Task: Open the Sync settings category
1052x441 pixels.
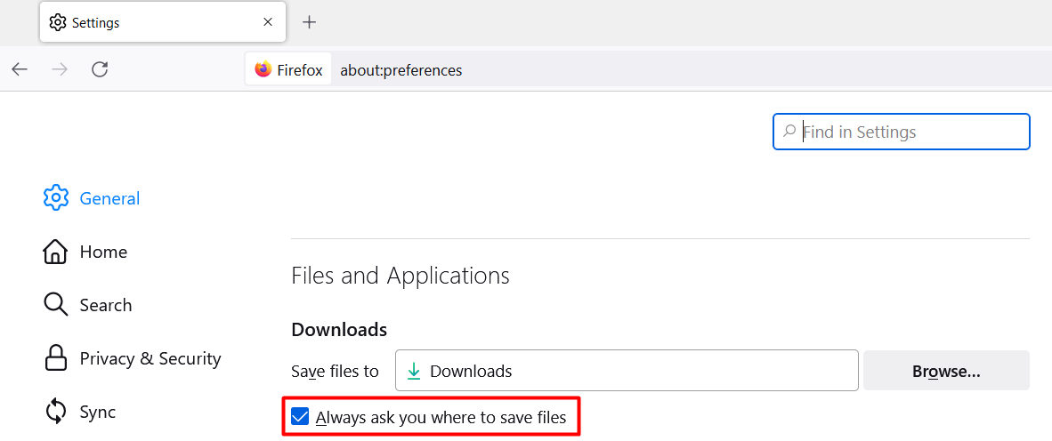Action: [x=97, y=412]
